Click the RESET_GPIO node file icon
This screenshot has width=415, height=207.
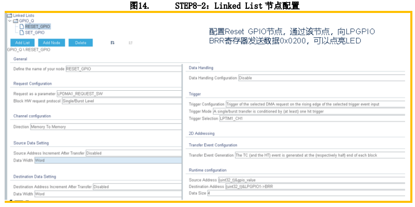click(22, 26)
